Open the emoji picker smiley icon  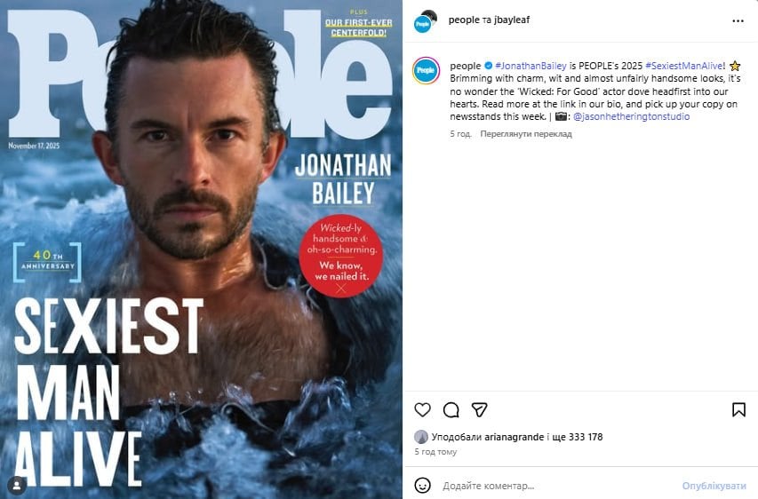pos(422,485)
